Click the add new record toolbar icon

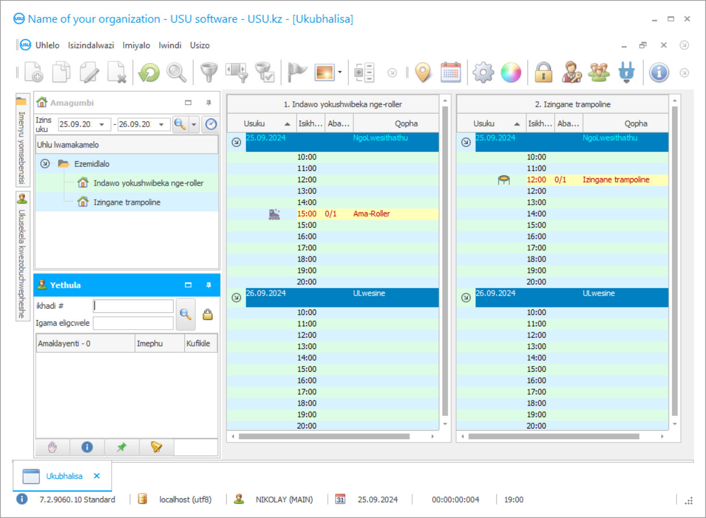click(34, 73)
